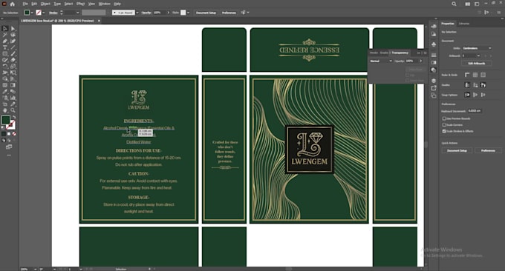The image size is (505, 271).
Task: Expand Transparency panel opacity arrow
Action: pos(421,61)
